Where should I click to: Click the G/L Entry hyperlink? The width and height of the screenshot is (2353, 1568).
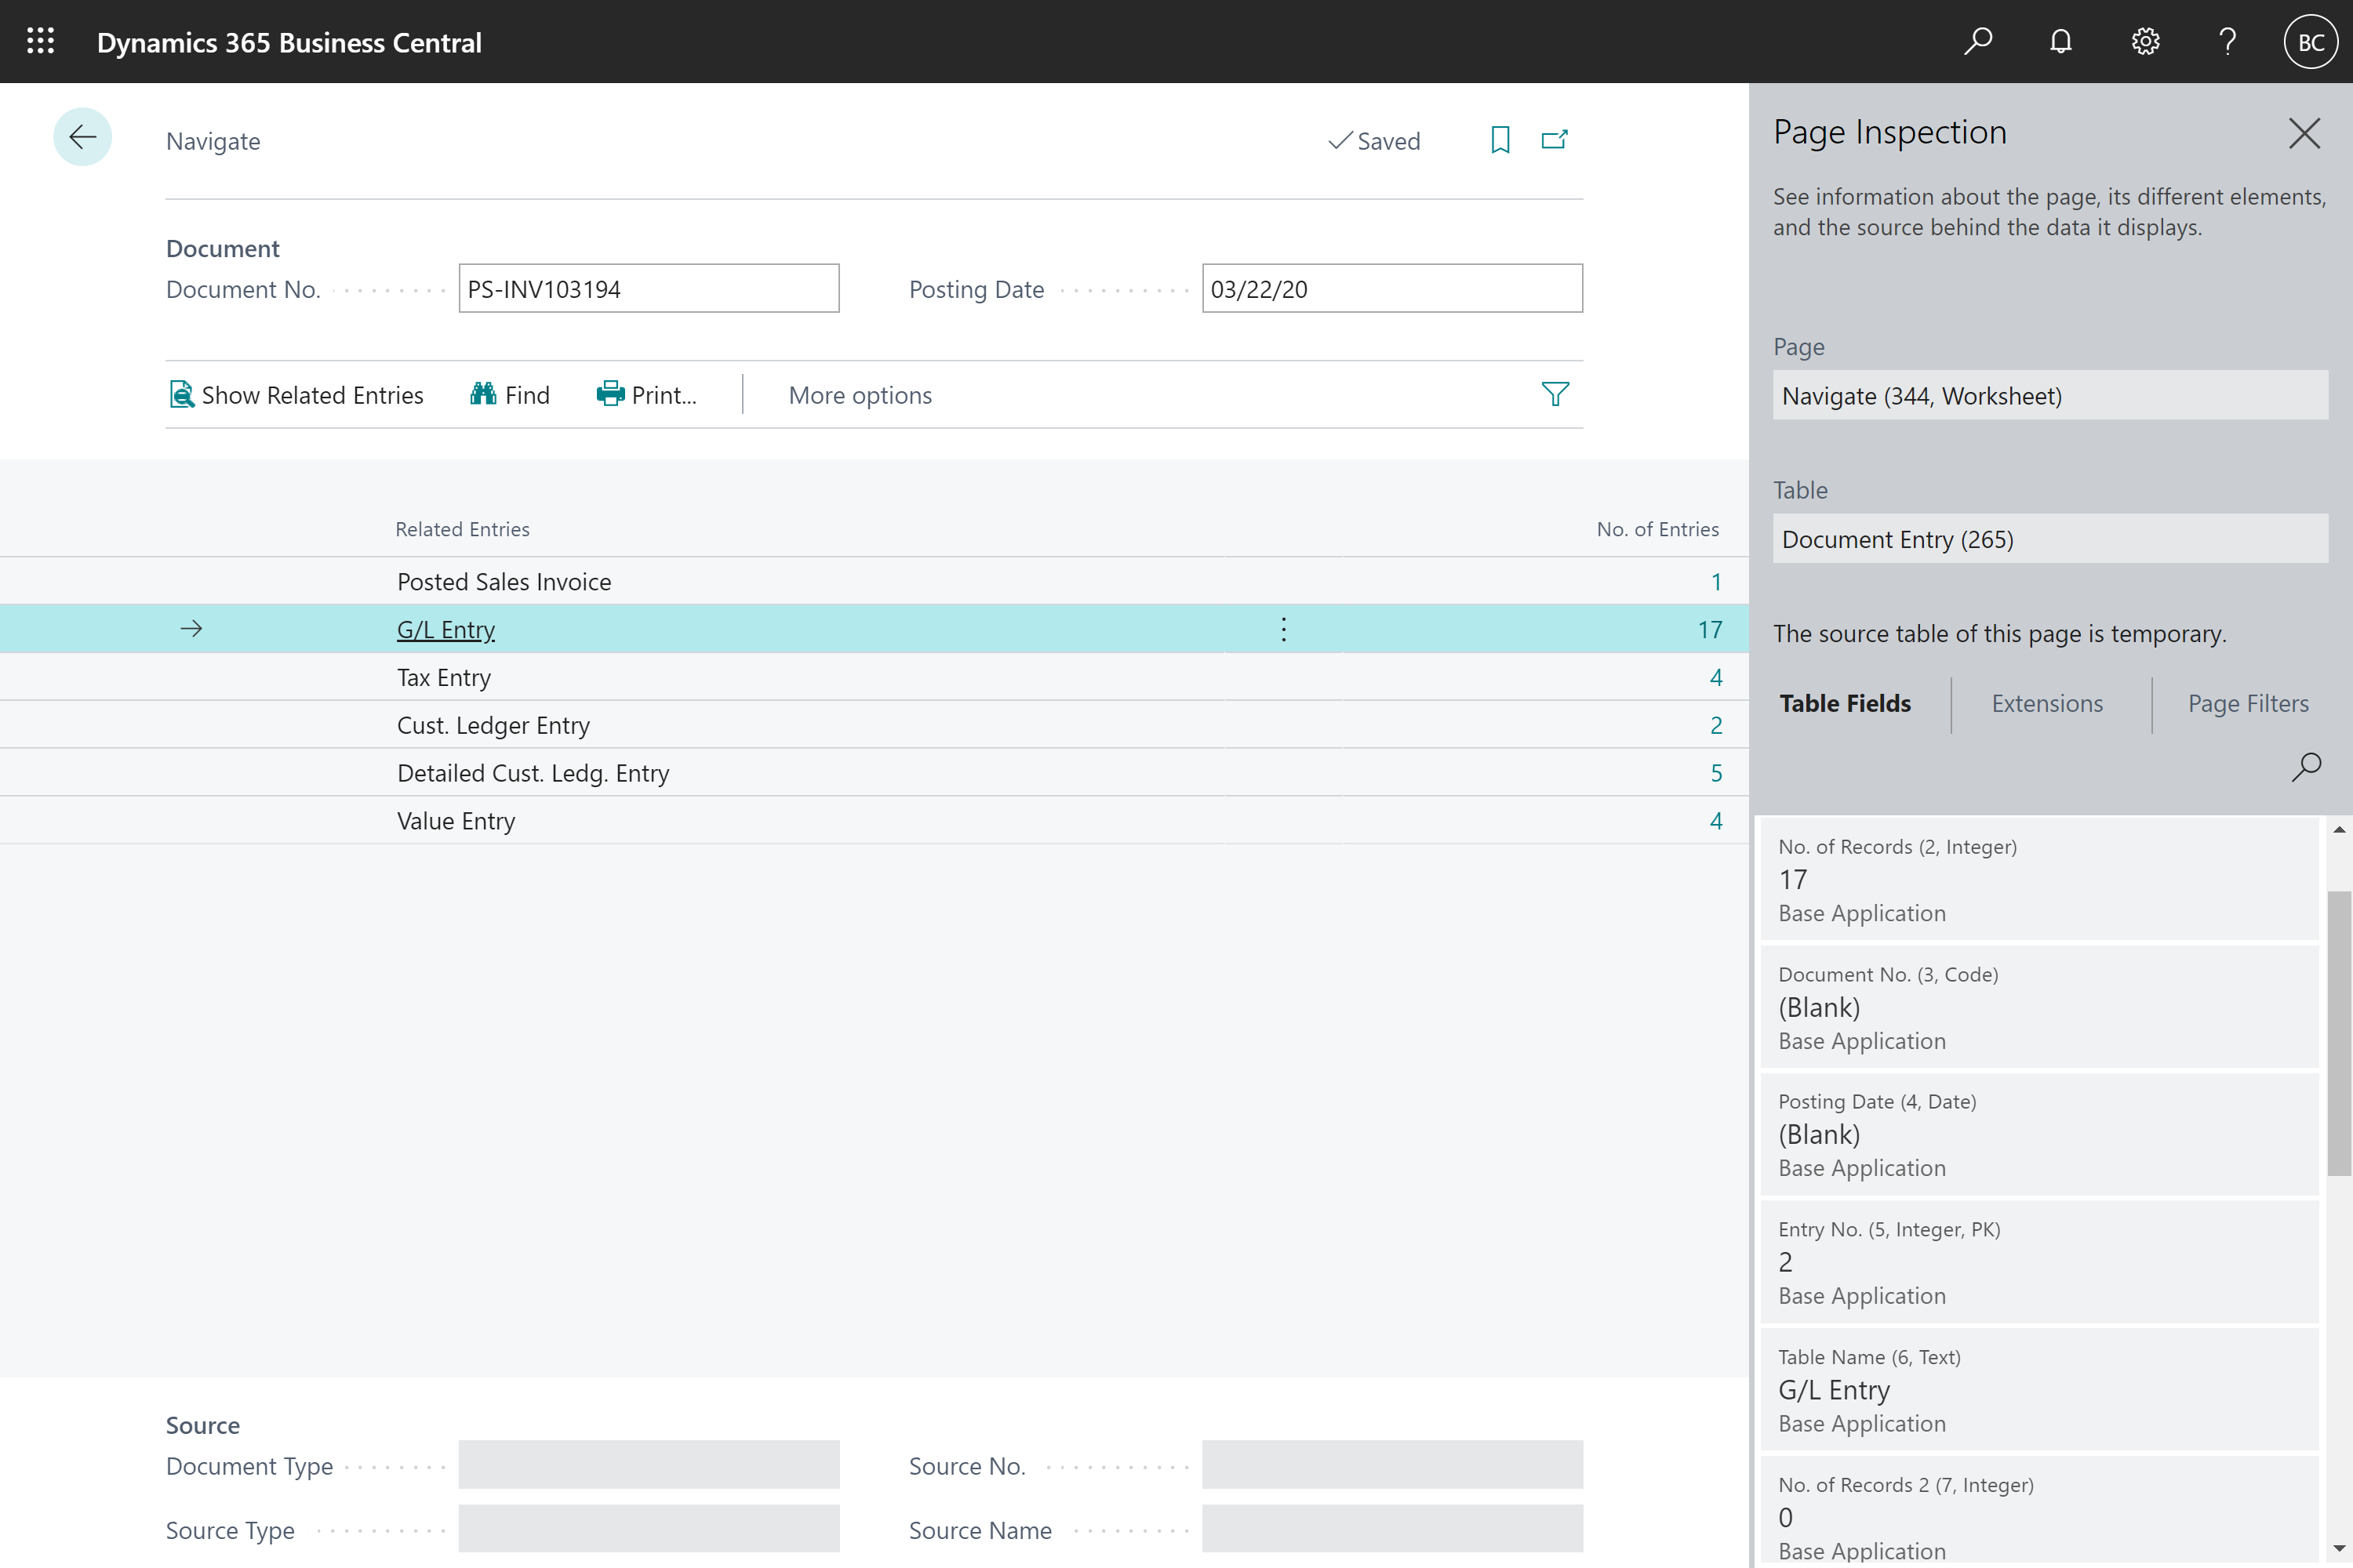click(445, 628)
